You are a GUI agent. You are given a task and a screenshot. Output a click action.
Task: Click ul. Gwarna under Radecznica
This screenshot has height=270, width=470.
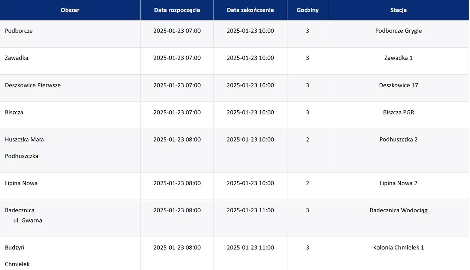tap(28, 220)
